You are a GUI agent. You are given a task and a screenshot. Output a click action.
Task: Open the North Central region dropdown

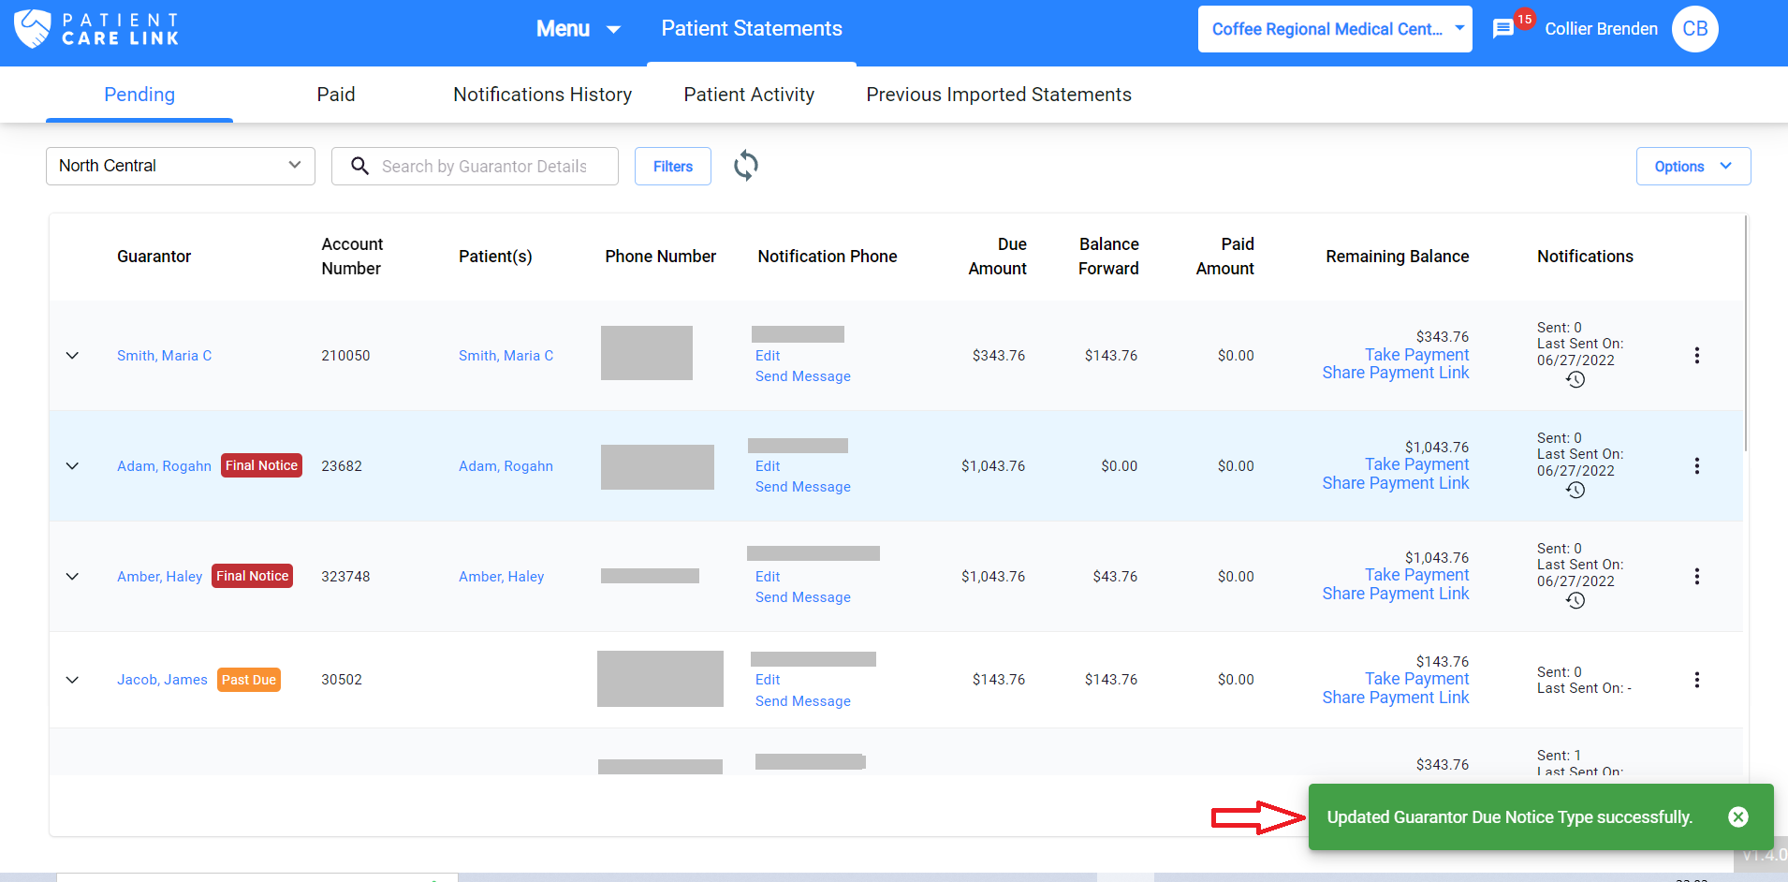coord(181,166)
